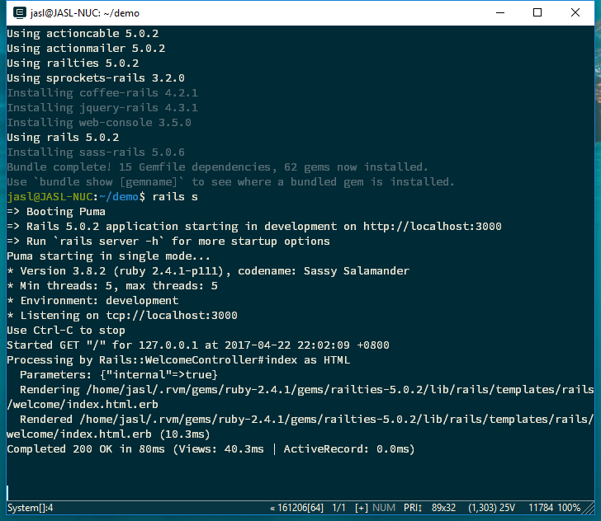Click the 'tcp://localhost:3000' listening address
Viewport: 601px width, 521px height.
click(x=172, y=316)
